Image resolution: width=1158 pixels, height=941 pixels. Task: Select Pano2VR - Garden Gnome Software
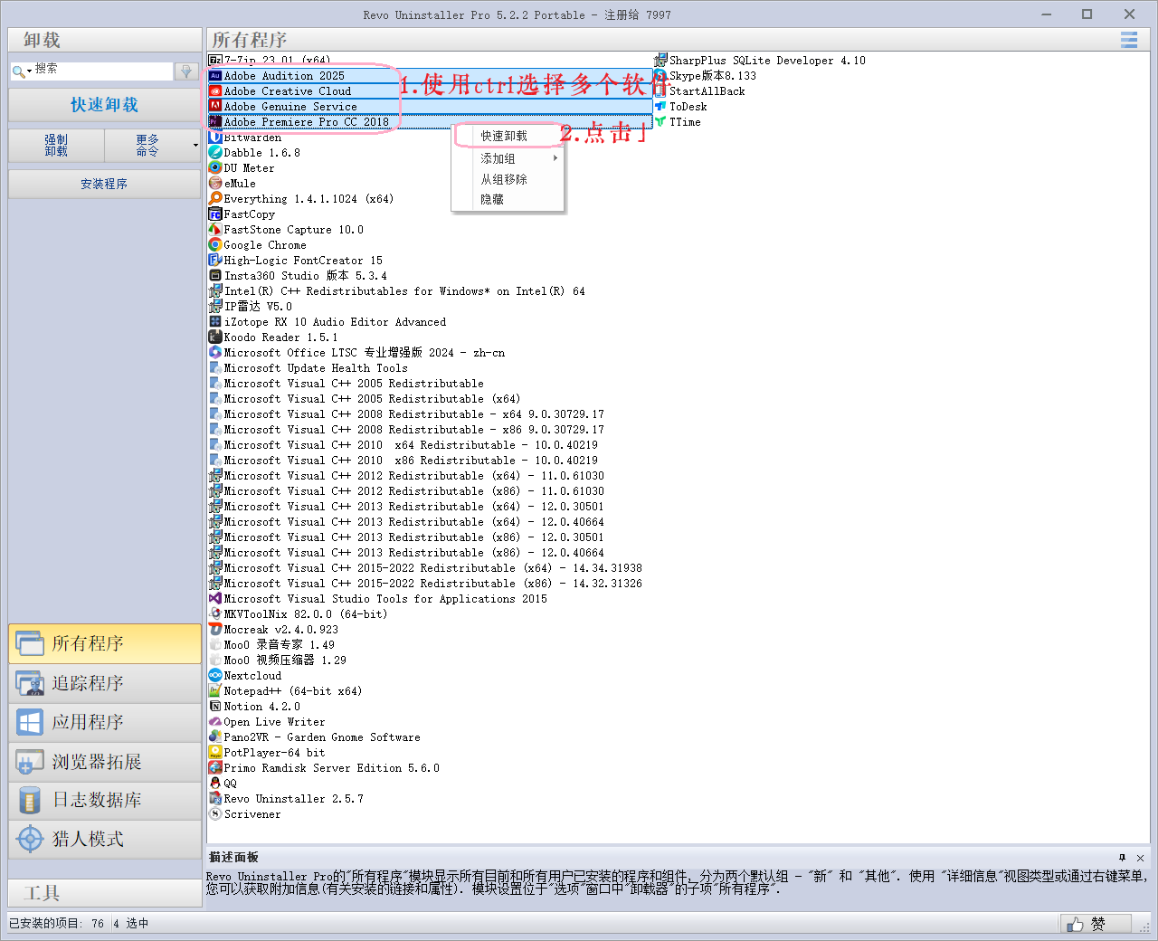point(315,737)
